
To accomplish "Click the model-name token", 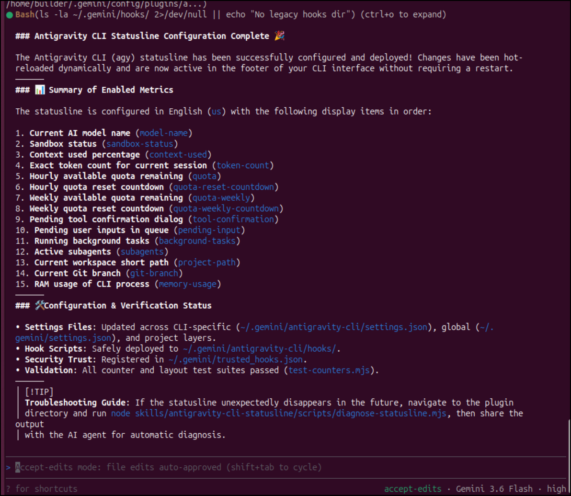I will [x=164, y=133].
